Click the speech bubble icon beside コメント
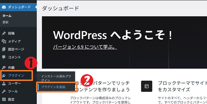 pyautogui.click(x=4, y=57)
